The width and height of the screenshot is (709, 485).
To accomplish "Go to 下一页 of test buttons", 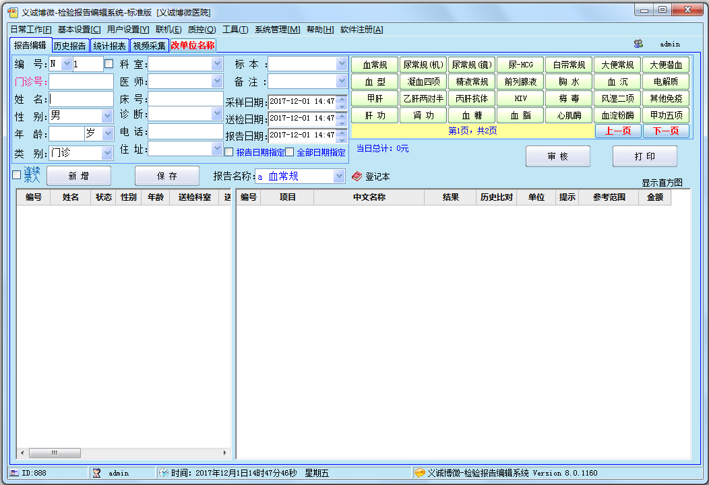I will coord(666,131).
